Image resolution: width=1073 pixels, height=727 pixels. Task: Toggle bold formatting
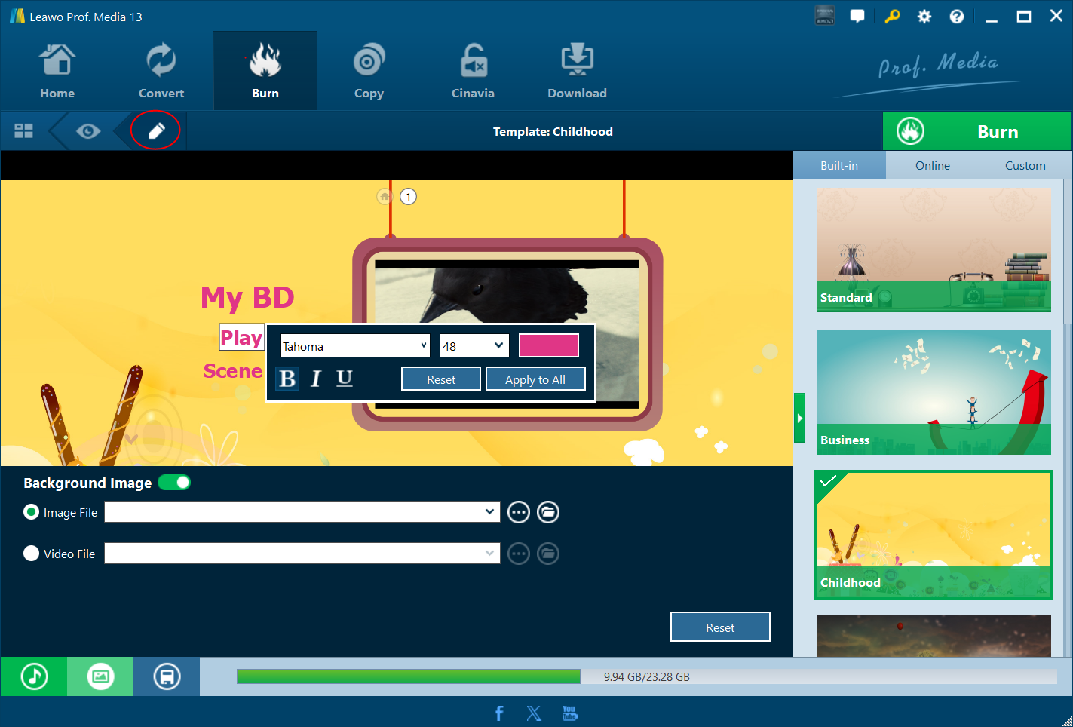[x=287, y=379]
